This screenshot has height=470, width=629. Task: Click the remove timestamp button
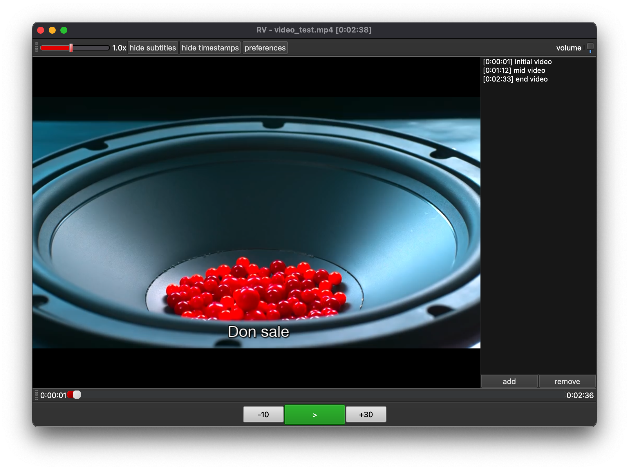pos(567,381)
